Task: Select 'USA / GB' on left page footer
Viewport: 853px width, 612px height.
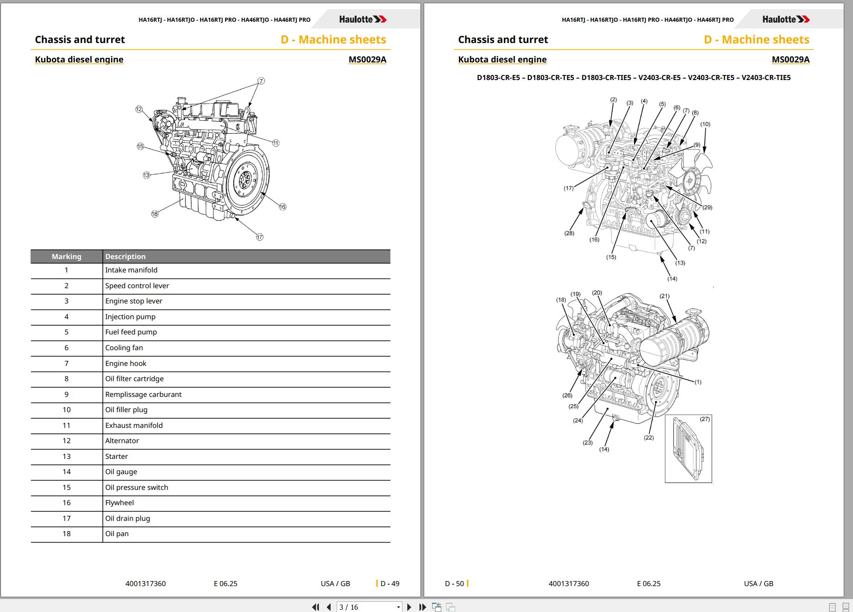Action: (335, 584)
